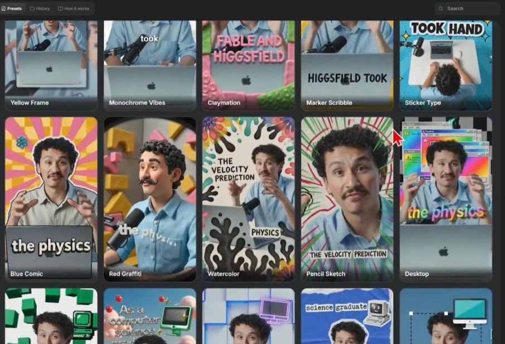Viewport: 505px width, 344px height.
Task: Open the Presets tab
Action: [12, 8]
